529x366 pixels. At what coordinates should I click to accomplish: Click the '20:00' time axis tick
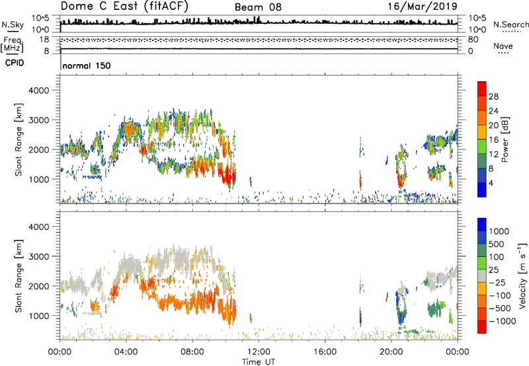[391, 352]
